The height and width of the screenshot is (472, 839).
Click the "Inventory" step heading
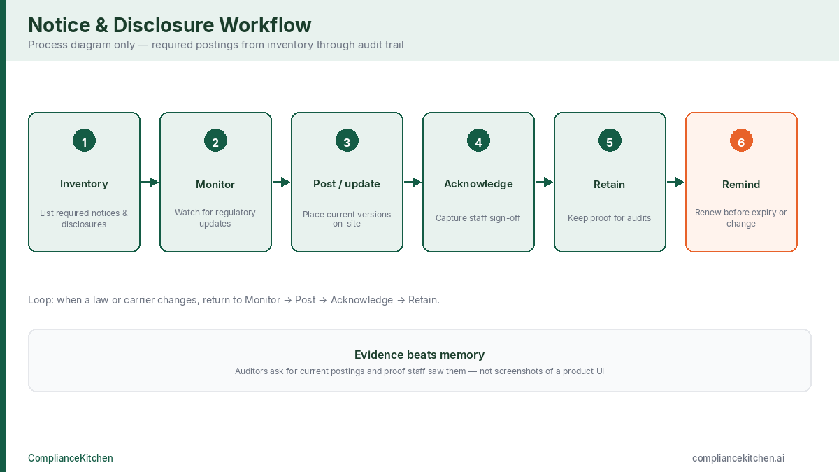[84, 184]
